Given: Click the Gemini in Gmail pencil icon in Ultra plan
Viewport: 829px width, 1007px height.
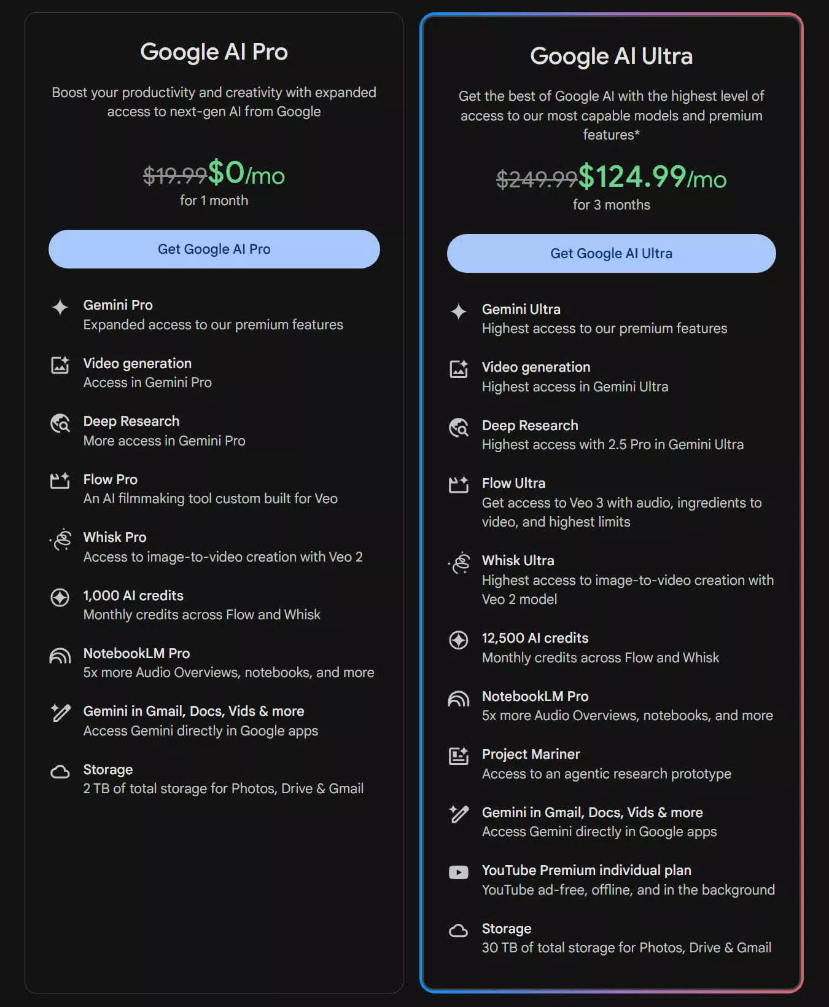Looking at the screenshot, I should (459, 814).
